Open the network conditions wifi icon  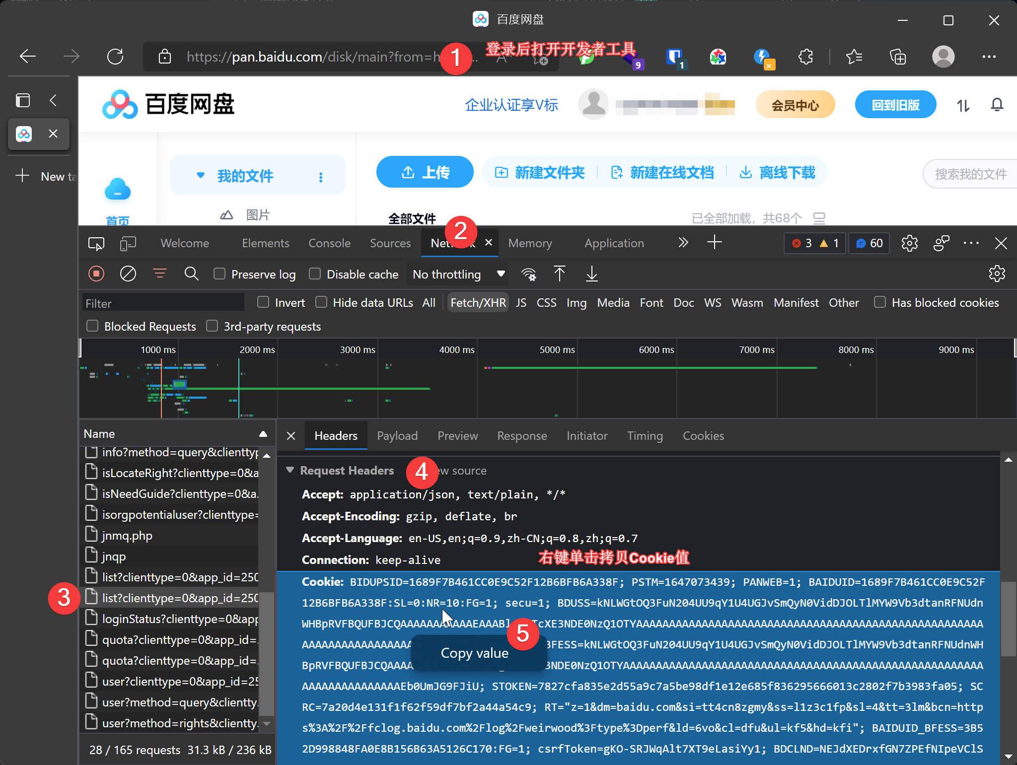[x=528, y=274]
